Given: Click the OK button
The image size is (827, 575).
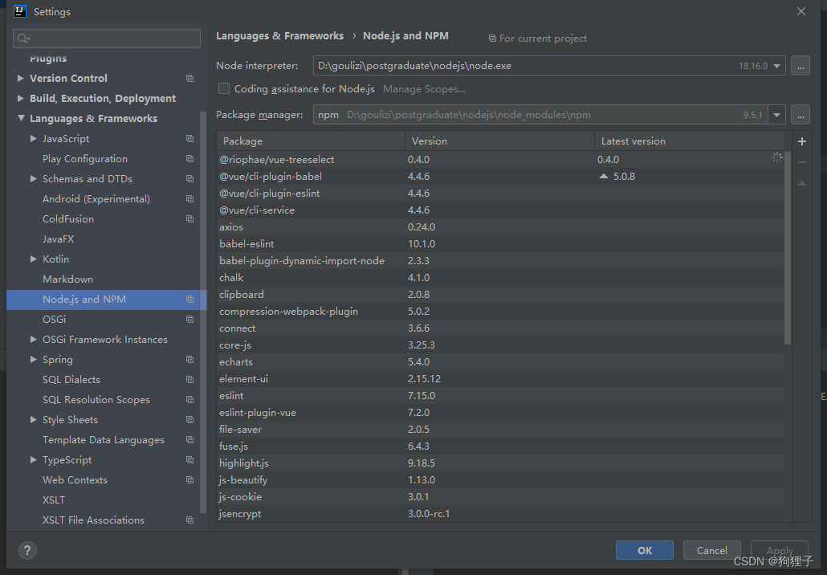Looking at the screenshot, I should pos(645,550).
